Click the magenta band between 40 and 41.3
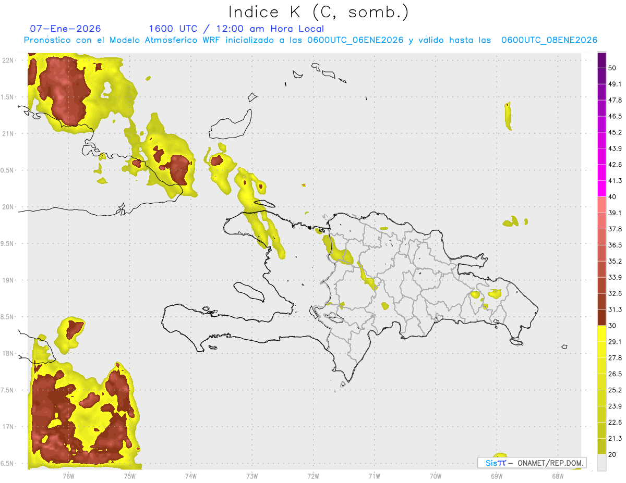 pyautogui.click(x=601, y=189)
